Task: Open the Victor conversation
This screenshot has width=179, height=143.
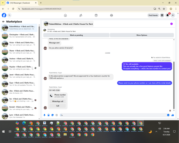Action: pos(19,44)
